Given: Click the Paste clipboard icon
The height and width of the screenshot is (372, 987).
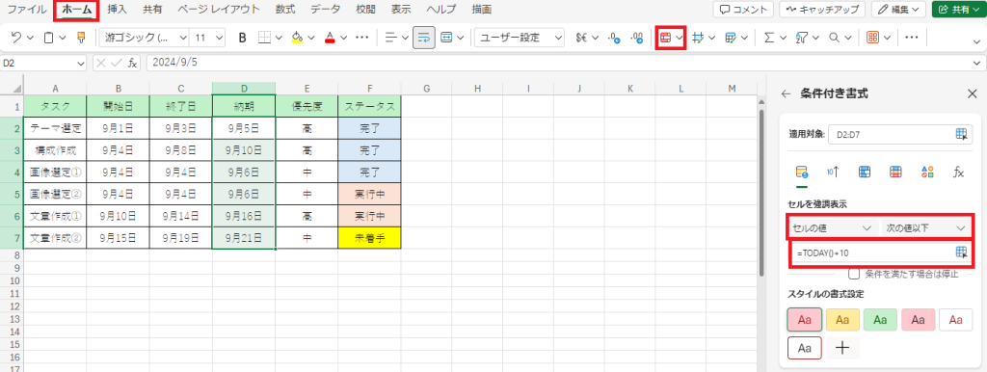Looking at the screenshot, I should pos(48,38).
